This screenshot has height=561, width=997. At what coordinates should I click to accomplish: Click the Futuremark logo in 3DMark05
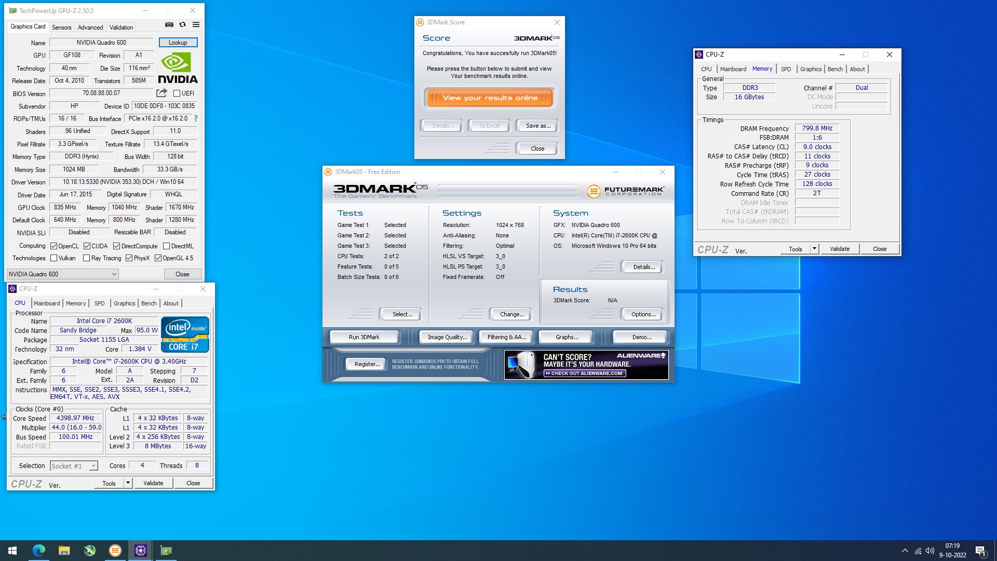pyautogui.click(x=625, y=191)
